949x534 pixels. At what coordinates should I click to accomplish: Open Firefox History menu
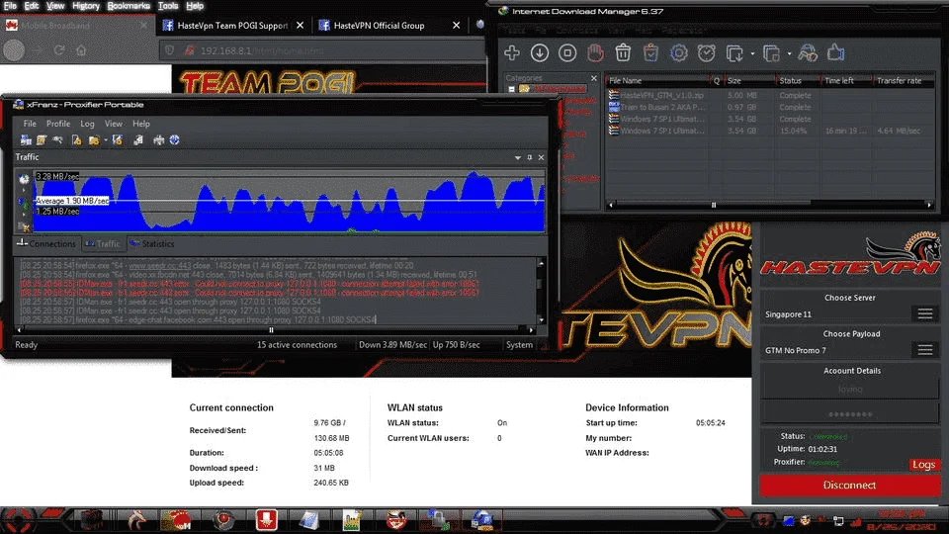point(85,6)
